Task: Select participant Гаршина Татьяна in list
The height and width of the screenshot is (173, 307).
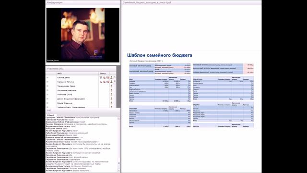Action: (x=66, y=82)
